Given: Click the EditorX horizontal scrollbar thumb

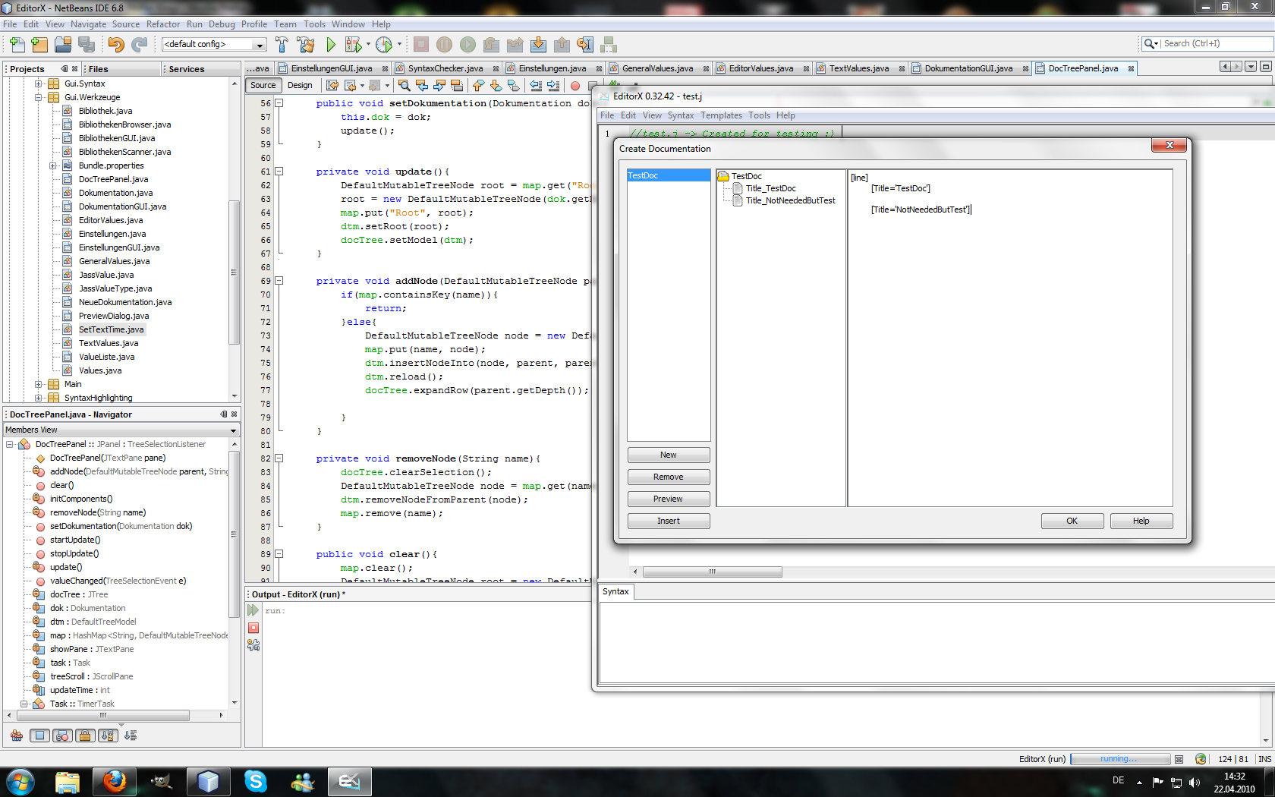Looking at the screenshot, I should [x=712, y=572].
